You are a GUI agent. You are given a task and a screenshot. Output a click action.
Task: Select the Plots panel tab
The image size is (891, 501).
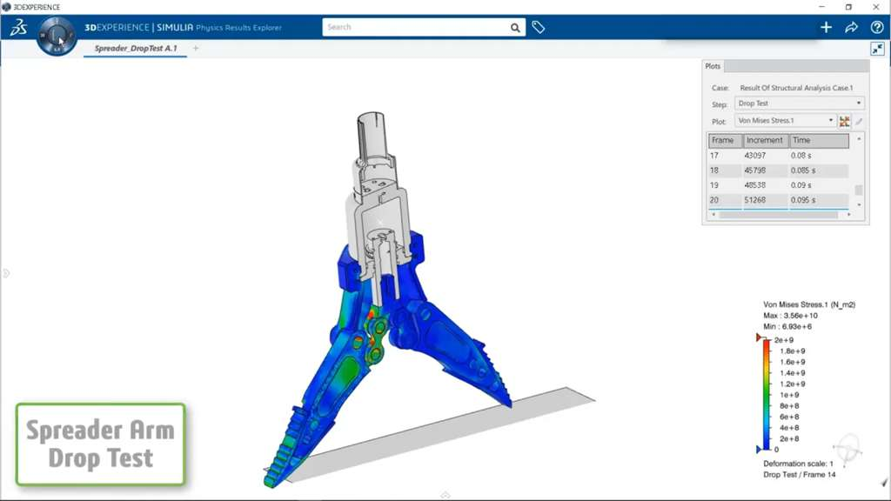(x=713, y=67)
